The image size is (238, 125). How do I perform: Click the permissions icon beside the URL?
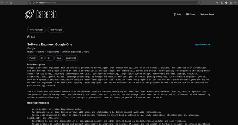pyautogui.click(x=37, y=3)
